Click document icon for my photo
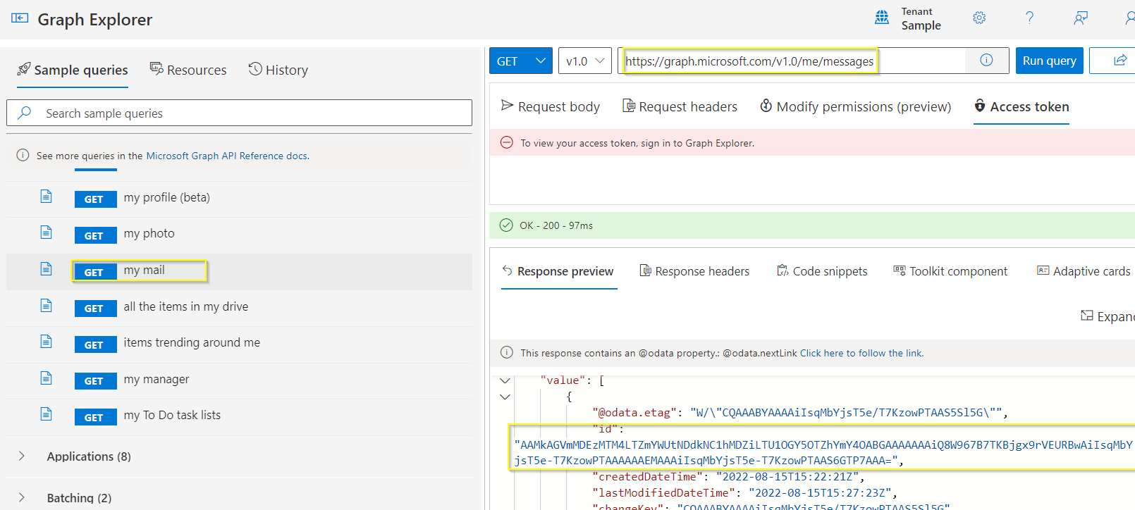The image size is (1135, 510). (46, 232)
